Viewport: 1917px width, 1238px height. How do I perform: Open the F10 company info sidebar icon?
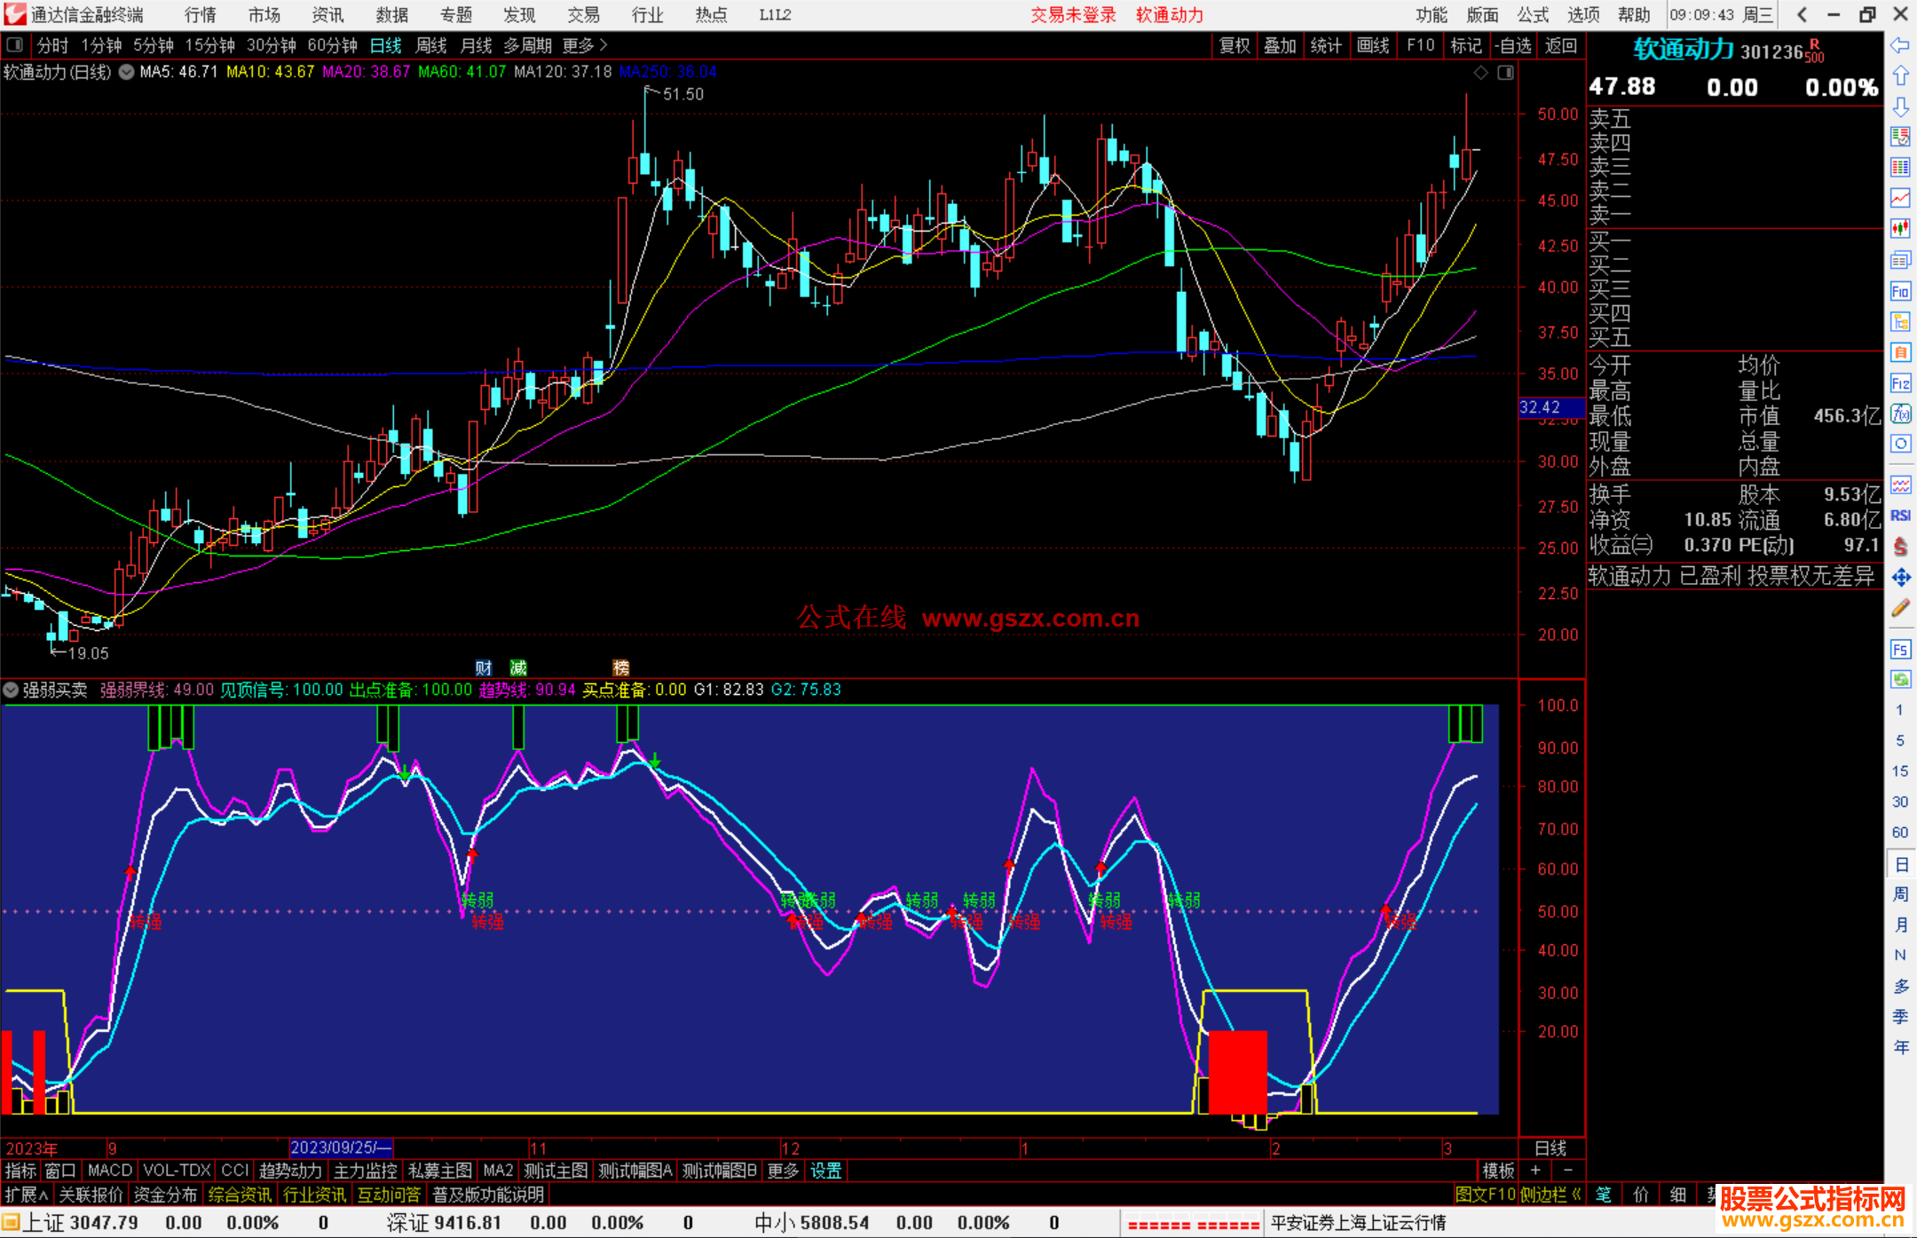[1900, 291]
